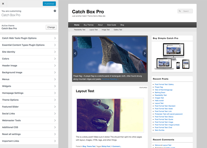Open the 'View of Kanchenjunga' recent post
This screenshot has width=207, height=148.
click(163, 90)
